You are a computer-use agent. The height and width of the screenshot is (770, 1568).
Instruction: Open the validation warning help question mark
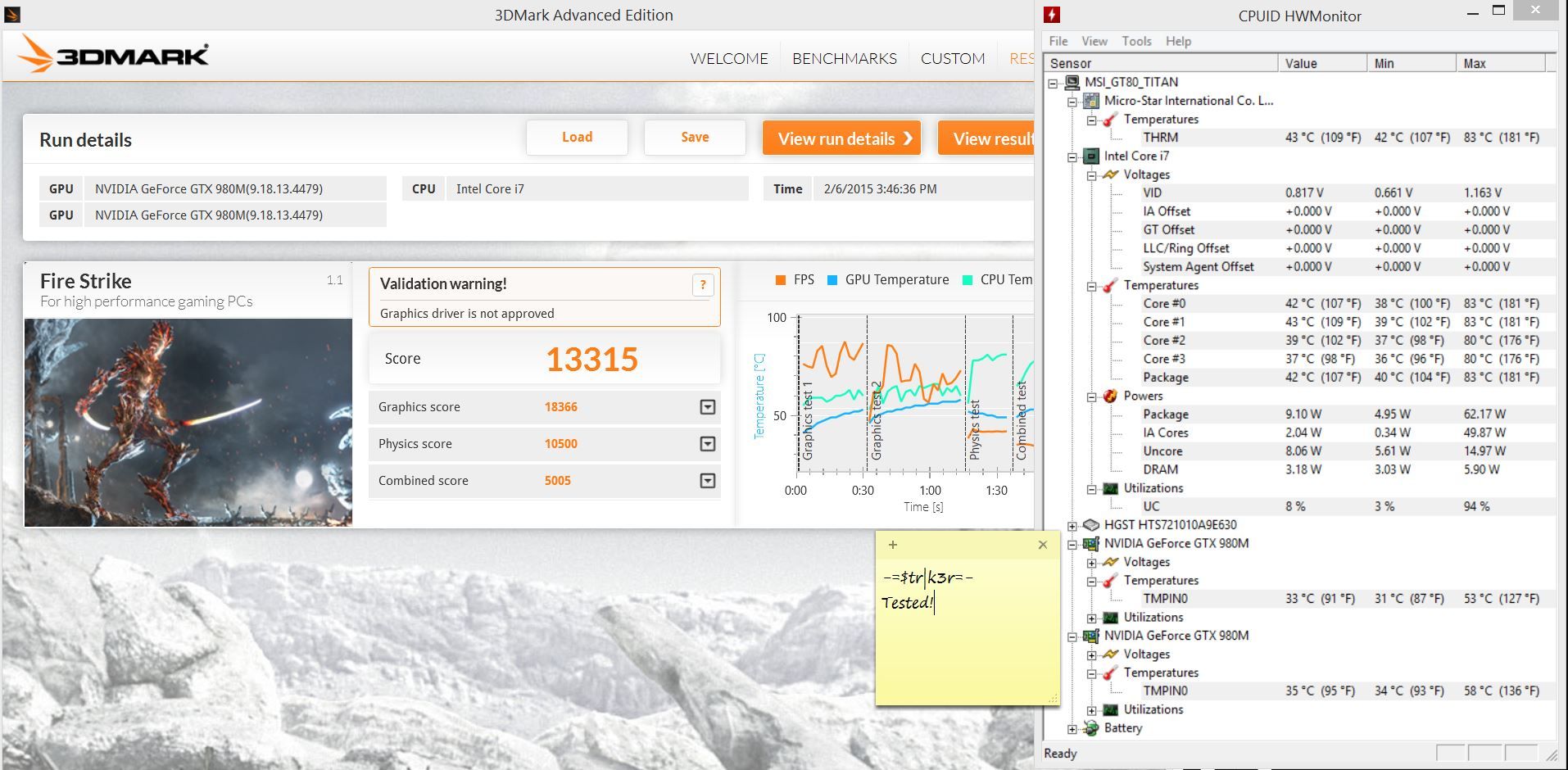pos(703,285)
